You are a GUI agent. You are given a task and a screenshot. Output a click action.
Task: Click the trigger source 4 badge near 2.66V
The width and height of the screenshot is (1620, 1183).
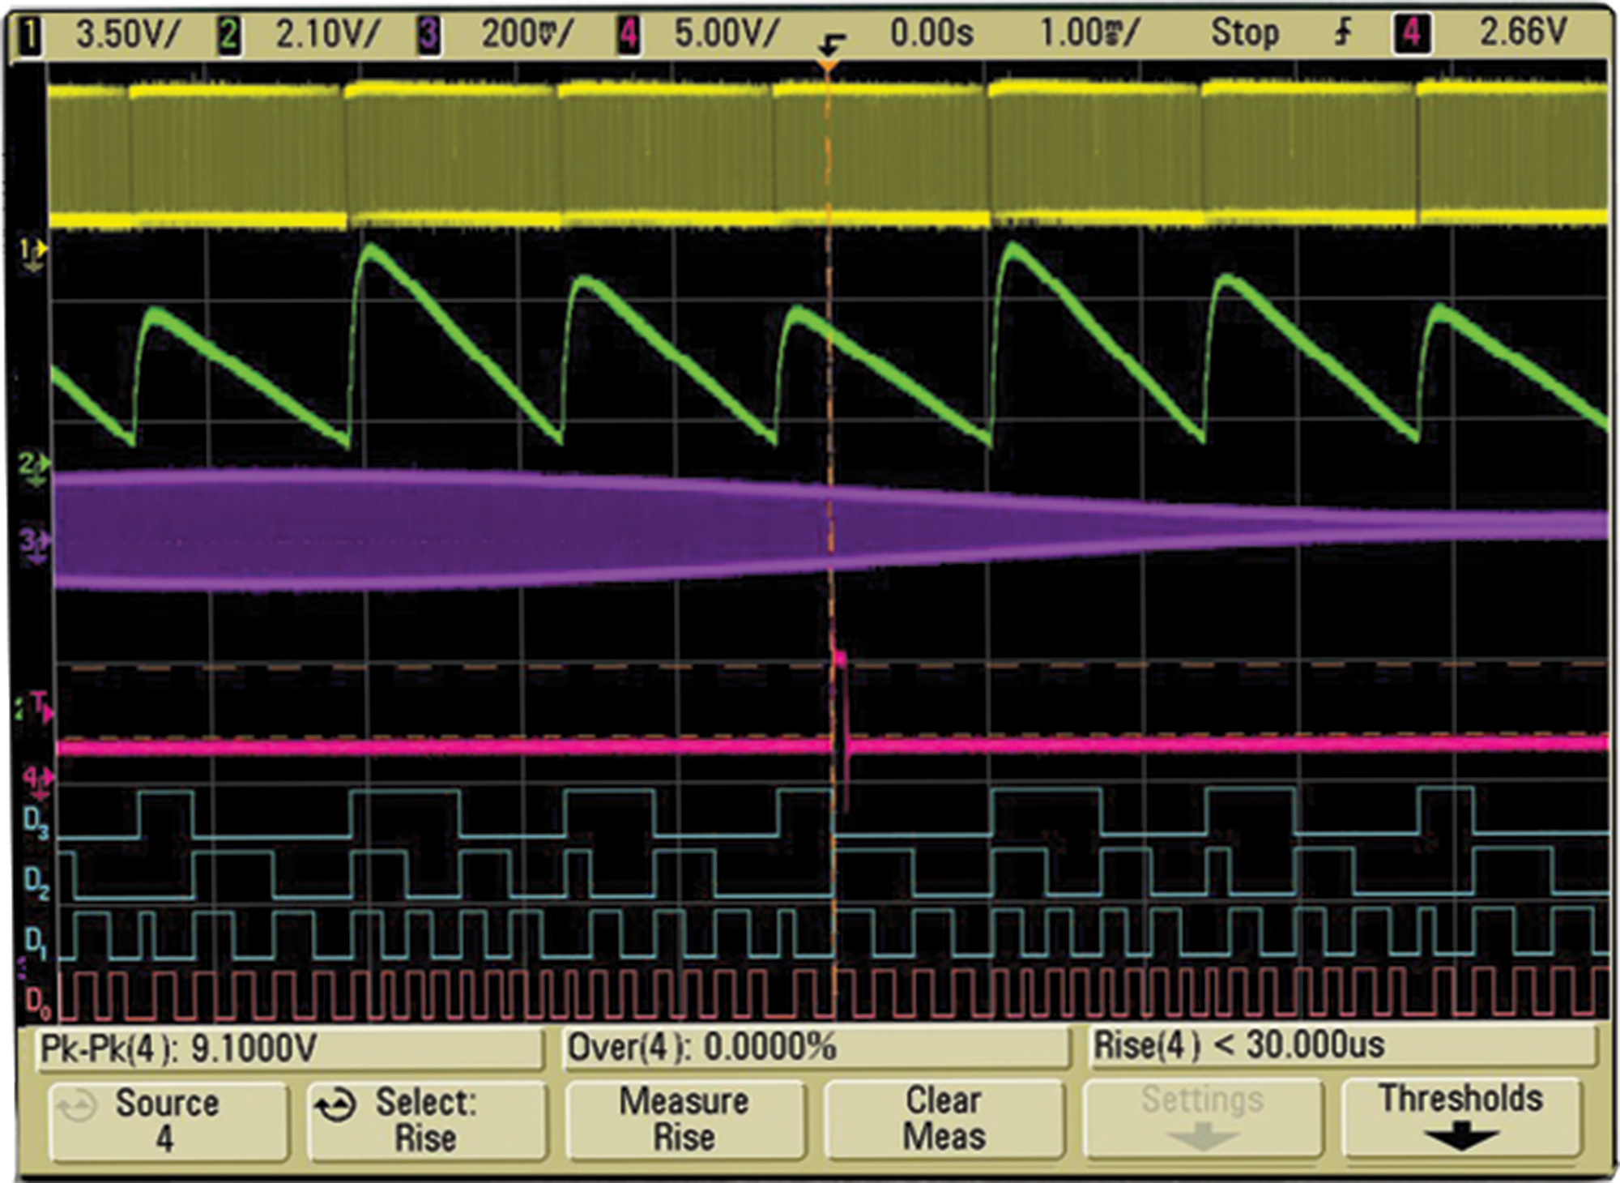pos(1411,34)
